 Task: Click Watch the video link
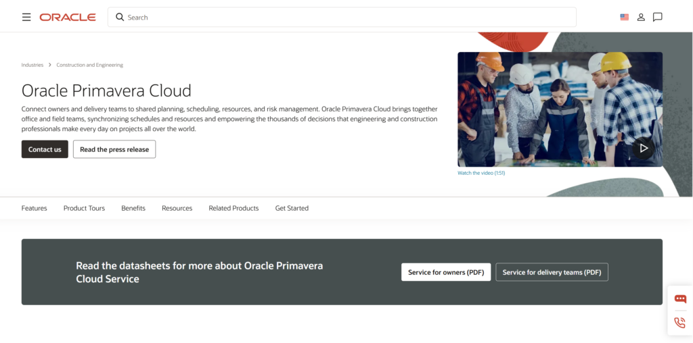[481, 173]
